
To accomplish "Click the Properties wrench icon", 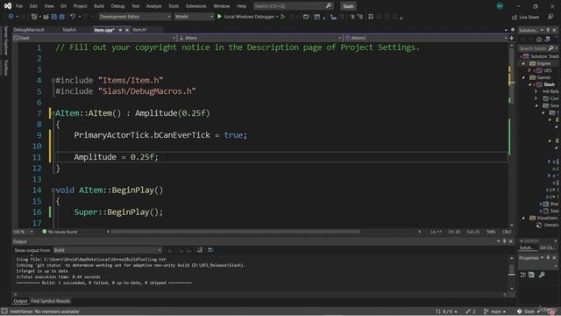I will click(542, 275).
